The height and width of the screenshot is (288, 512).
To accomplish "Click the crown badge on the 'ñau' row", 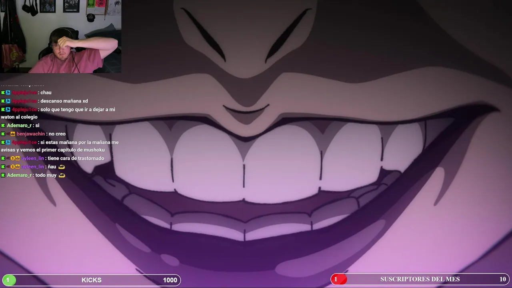I will tap(18, 167).
